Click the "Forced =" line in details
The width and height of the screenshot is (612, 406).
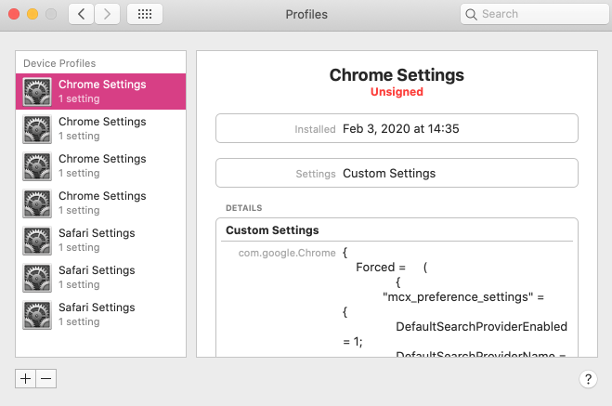[381, 268]
